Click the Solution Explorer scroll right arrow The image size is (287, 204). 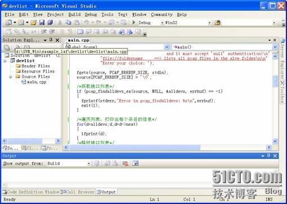(58, 140)
